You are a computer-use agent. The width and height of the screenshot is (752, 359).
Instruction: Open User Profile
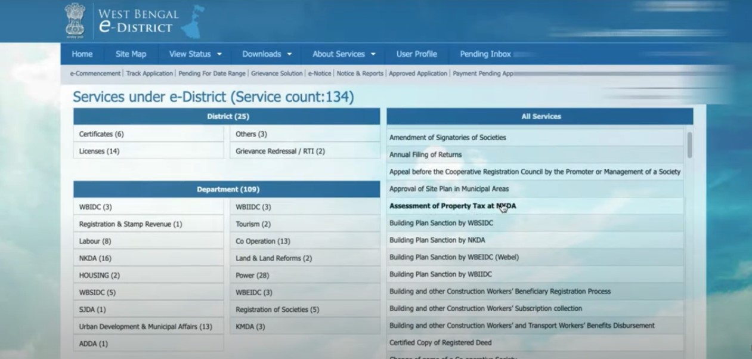click(417, 54)
